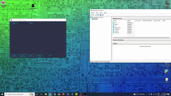Click the STORAGE virtual machine icon

113,29
